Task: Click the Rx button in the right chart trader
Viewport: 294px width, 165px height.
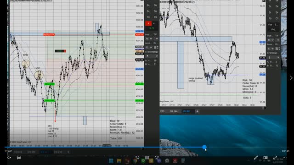Action: (x=270, y=18)
